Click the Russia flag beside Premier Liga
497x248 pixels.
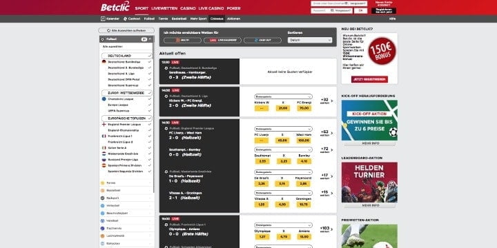tap(104, 160)
